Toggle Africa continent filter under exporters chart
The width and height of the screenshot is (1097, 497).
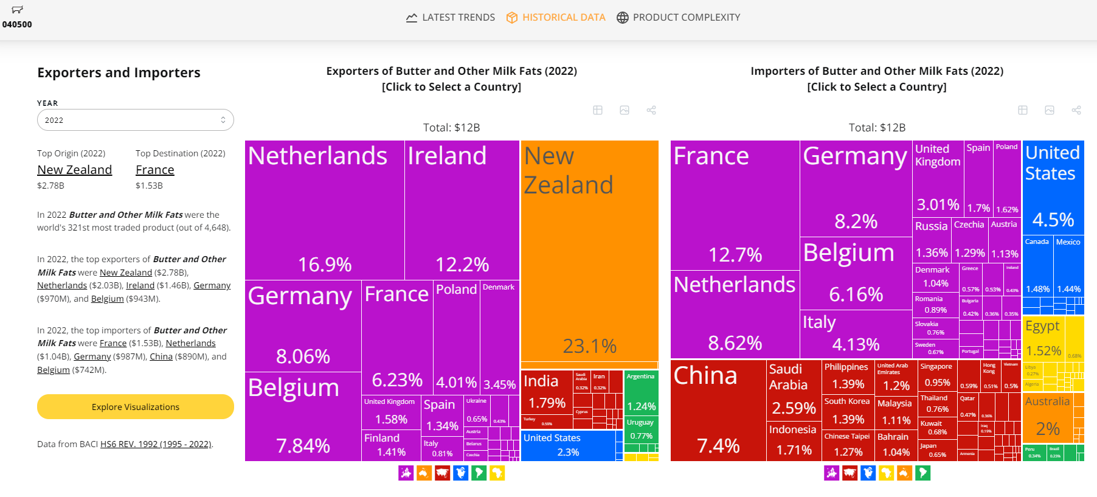point(497,473)
